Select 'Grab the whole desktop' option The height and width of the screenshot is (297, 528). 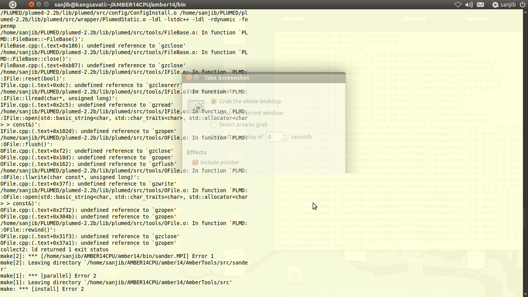[214, 101]
